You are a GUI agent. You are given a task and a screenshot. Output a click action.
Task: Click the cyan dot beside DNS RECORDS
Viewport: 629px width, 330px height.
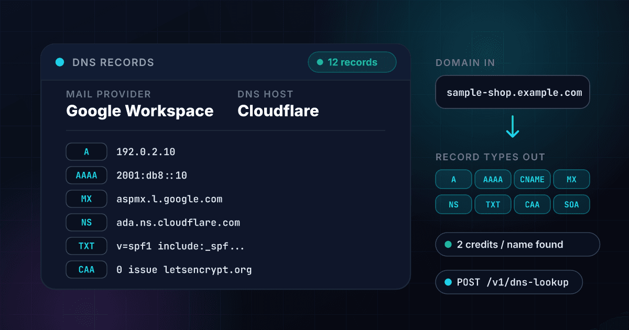60,62
